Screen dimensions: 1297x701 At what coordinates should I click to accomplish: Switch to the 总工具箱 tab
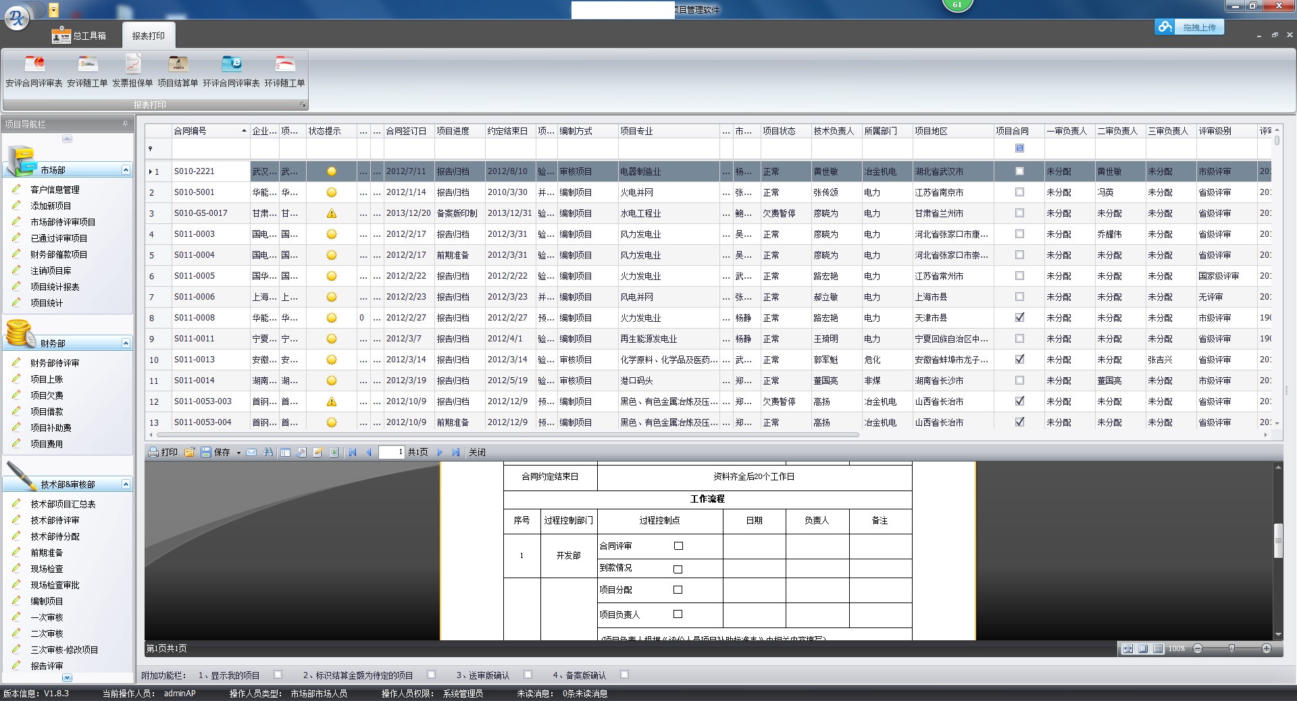coord(80,36)
